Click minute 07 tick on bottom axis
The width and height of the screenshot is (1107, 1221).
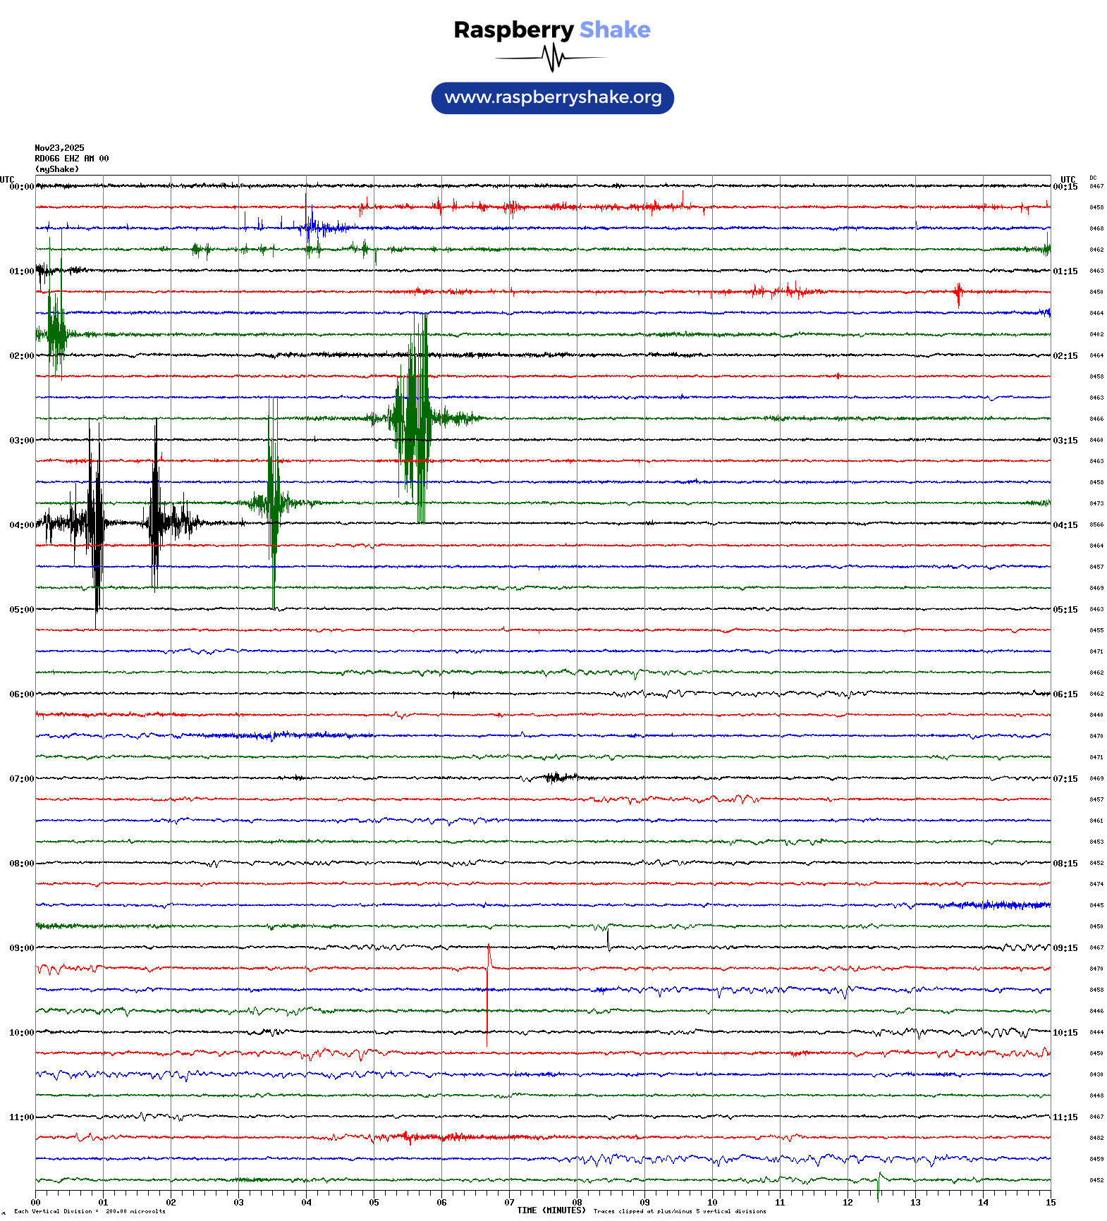509,1203
